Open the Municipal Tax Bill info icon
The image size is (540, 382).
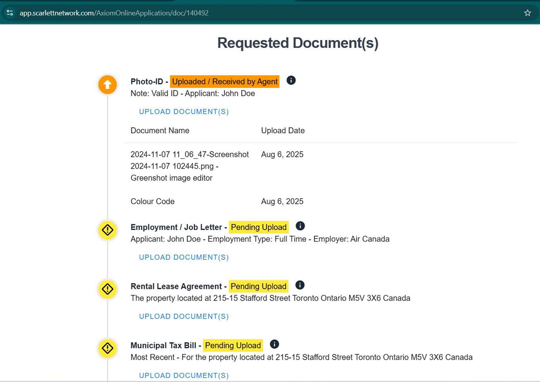tap(274, 344)
